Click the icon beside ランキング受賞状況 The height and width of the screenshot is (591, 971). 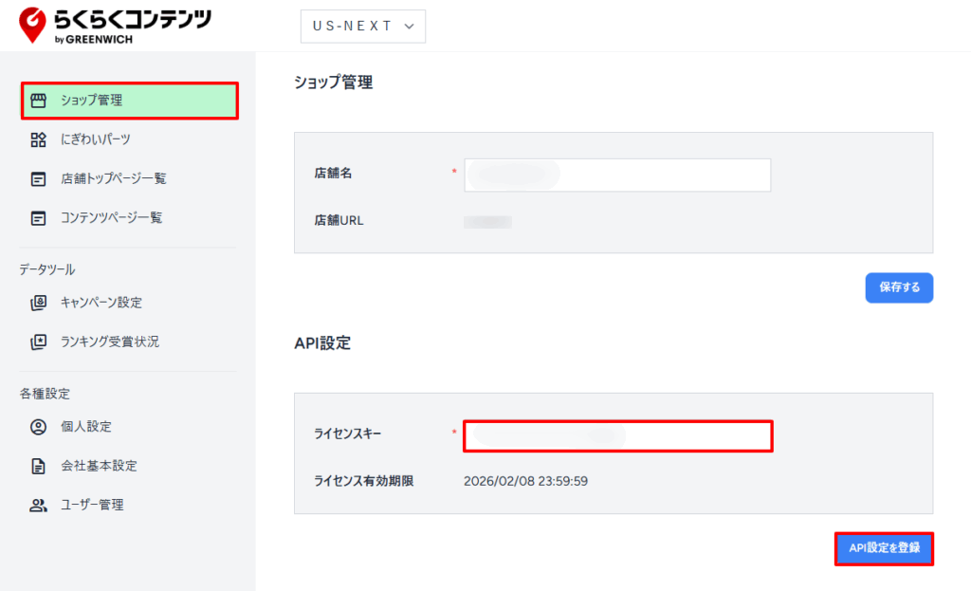click(38, 342)
